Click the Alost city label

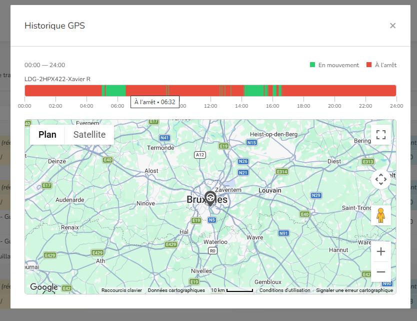tap(151, 171)
